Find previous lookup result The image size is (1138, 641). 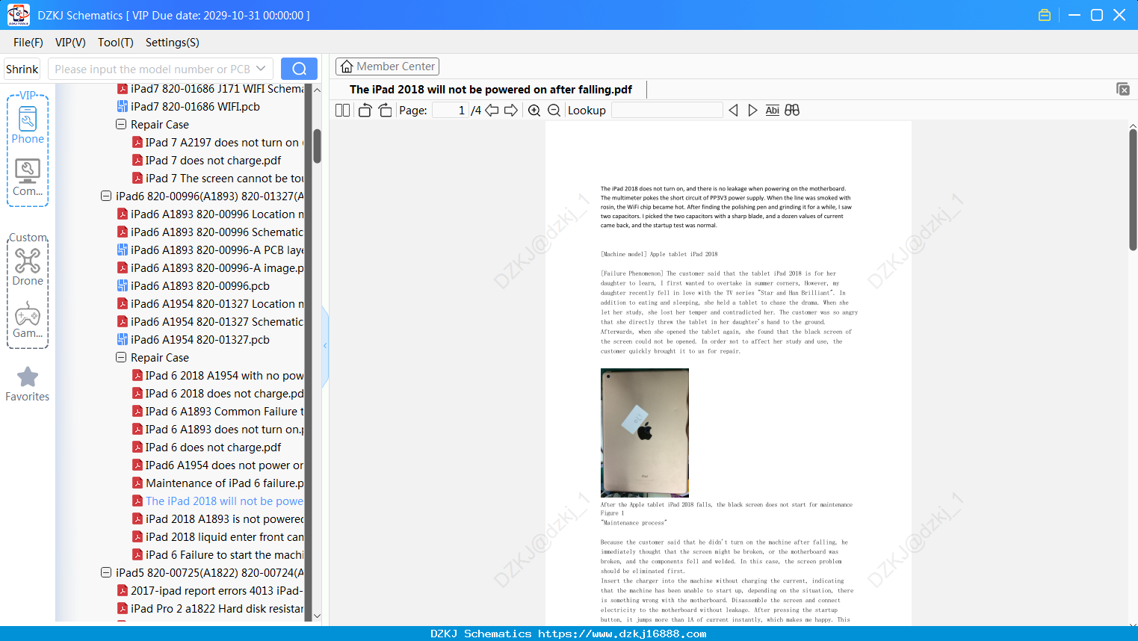coord(733,110)
